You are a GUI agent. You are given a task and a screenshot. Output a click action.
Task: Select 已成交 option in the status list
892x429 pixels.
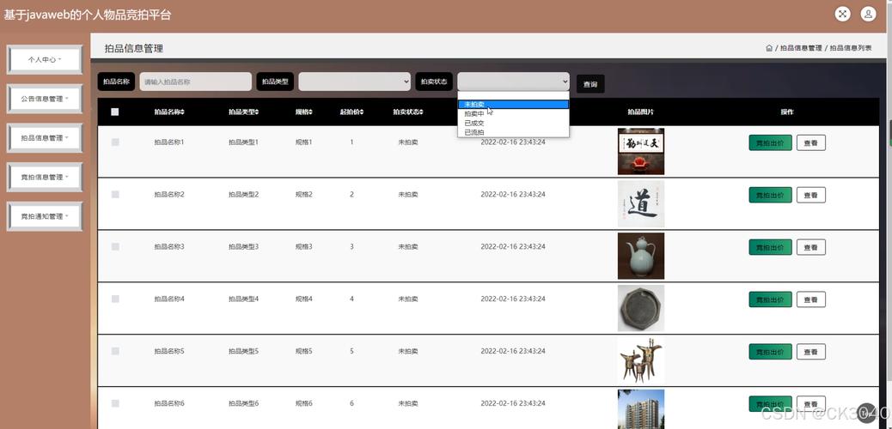point(513,123)
